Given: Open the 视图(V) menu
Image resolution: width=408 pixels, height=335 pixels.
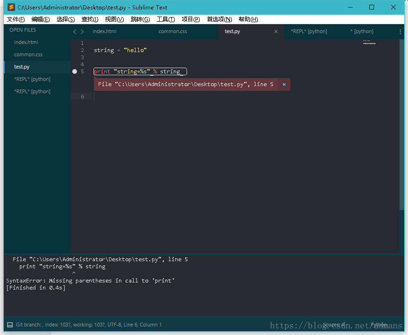Looking at the screenshot, I should coord(114,19).
